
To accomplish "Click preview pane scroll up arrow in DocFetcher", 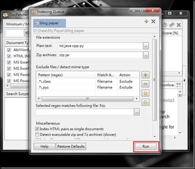I will pos(180,91).
